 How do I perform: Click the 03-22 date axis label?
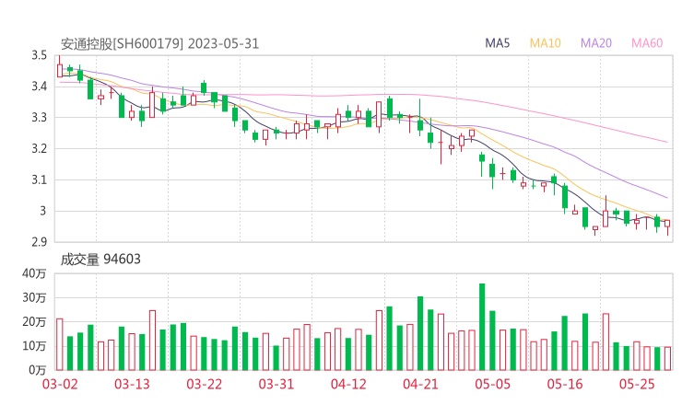click(x=205, y=384)
